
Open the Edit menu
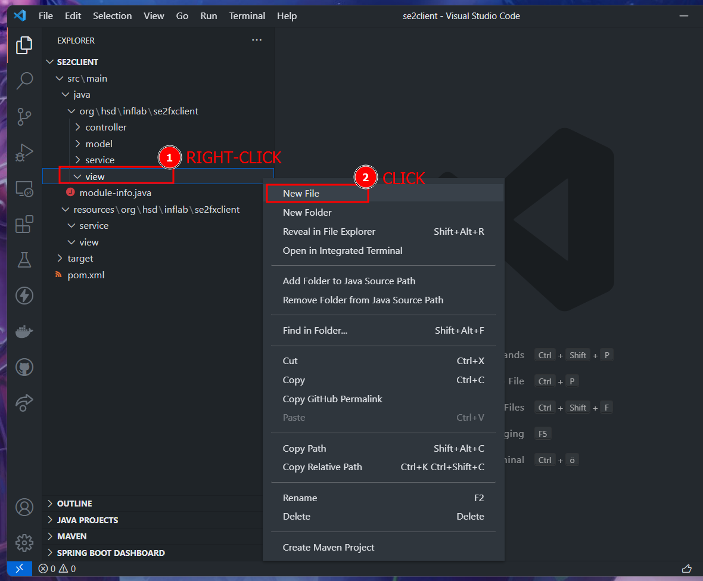tap(73, 15)
